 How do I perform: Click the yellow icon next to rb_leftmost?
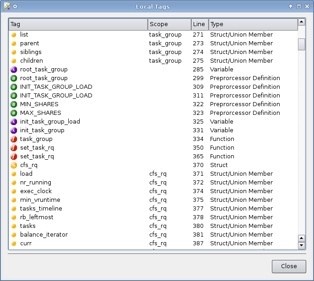coord(14,217)
